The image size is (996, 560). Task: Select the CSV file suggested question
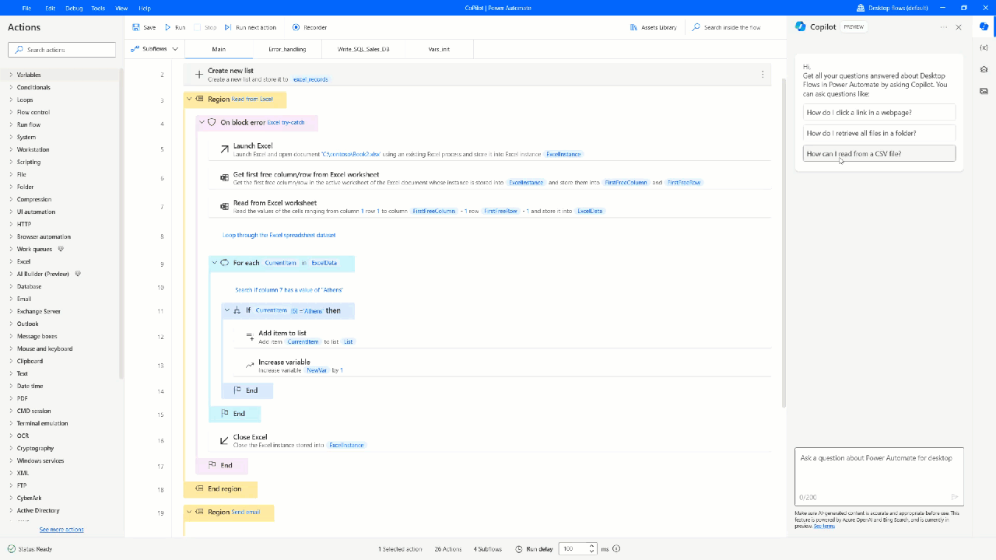point(878,153)
